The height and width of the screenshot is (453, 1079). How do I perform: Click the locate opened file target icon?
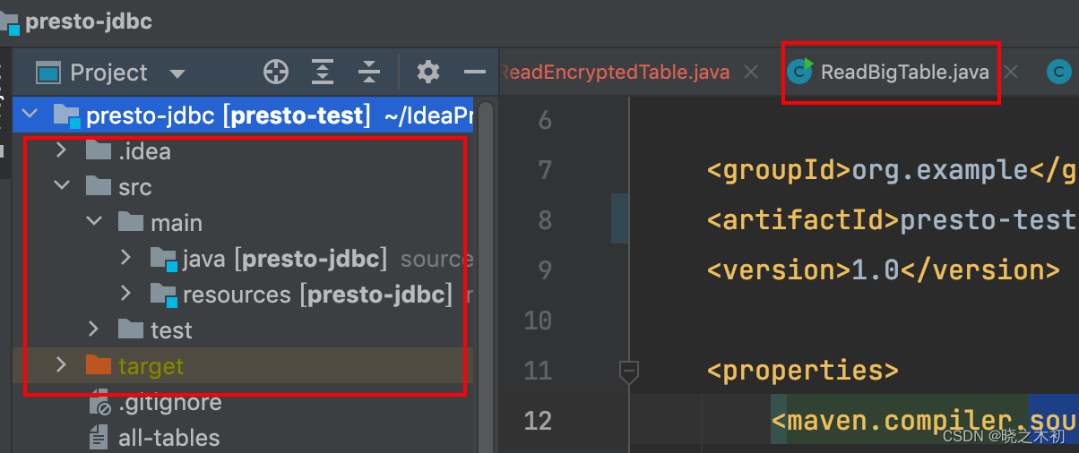coord(276,73)
